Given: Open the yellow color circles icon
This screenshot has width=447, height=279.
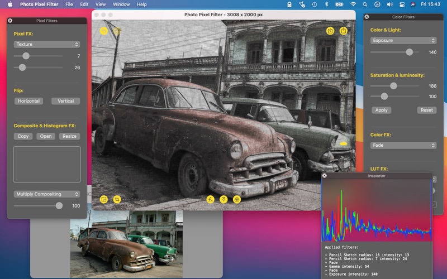Looking at the screenshot, I should (236, 199).
